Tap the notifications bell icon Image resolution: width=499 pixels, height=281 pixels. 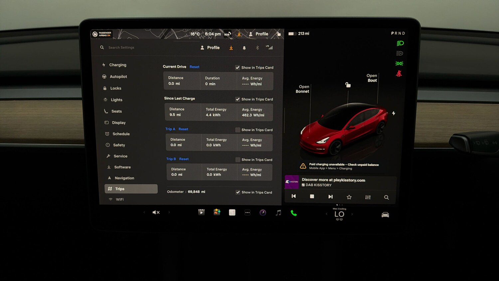pyautogui.click(x=244, y=48)
